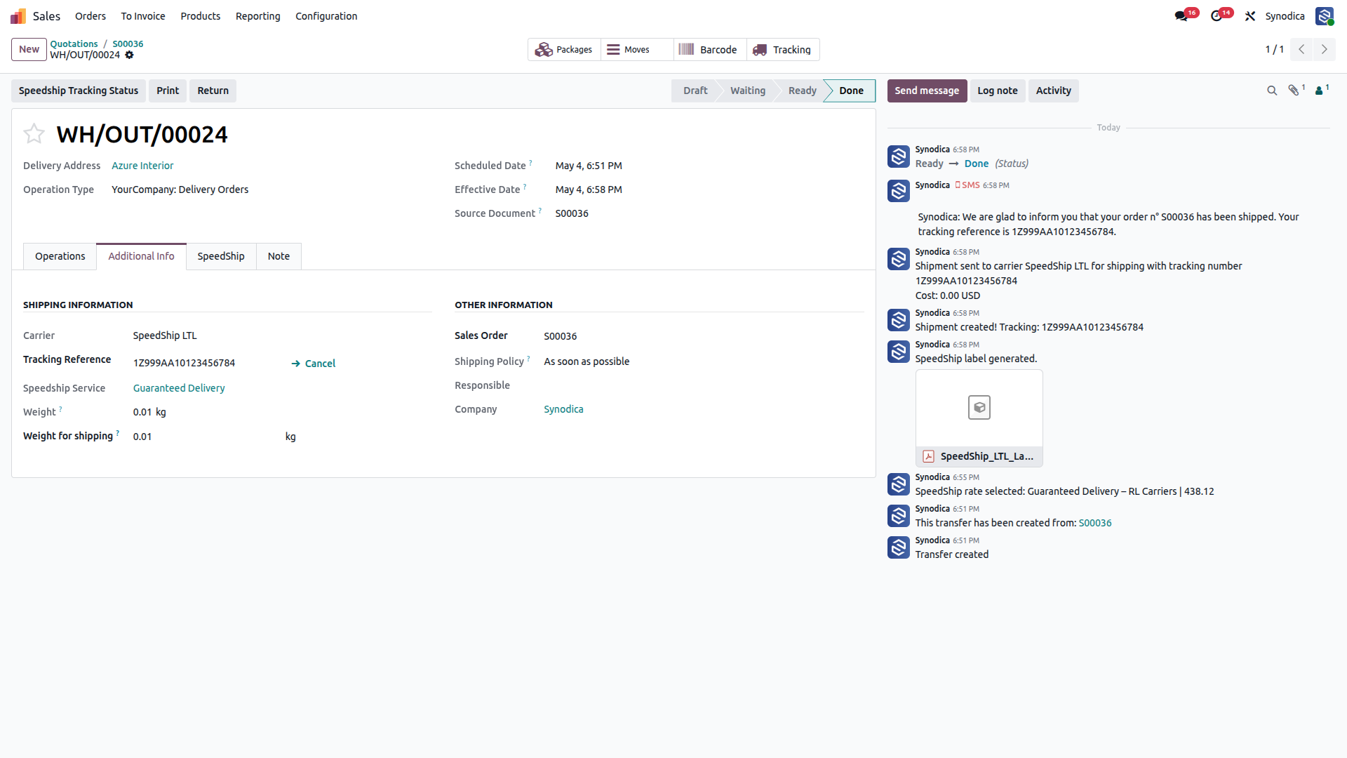
Task: Search the chatter messages magnifier icon
Action: pyautogui.click(x=1272, y=91)
